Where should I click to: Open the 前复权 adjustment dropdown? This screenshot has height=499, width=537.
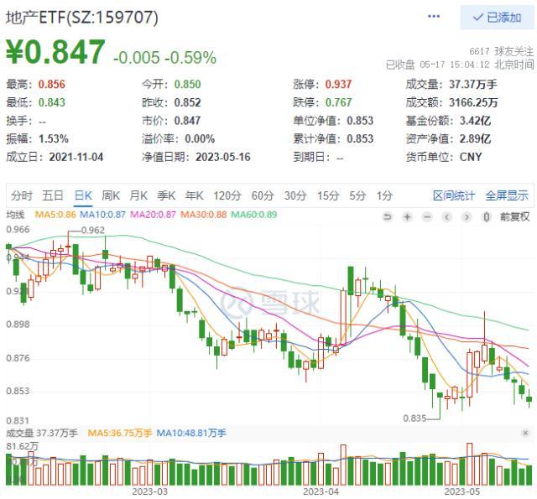coord(514,216)
